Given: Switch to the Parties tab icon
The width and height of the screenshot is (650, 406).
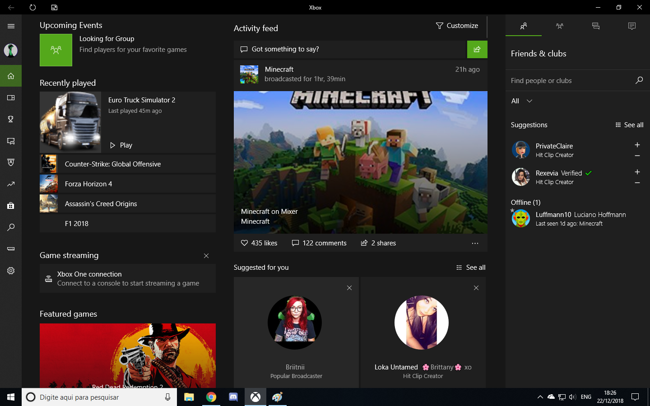Looking at the screenshot, I should [x=560, y=26].
